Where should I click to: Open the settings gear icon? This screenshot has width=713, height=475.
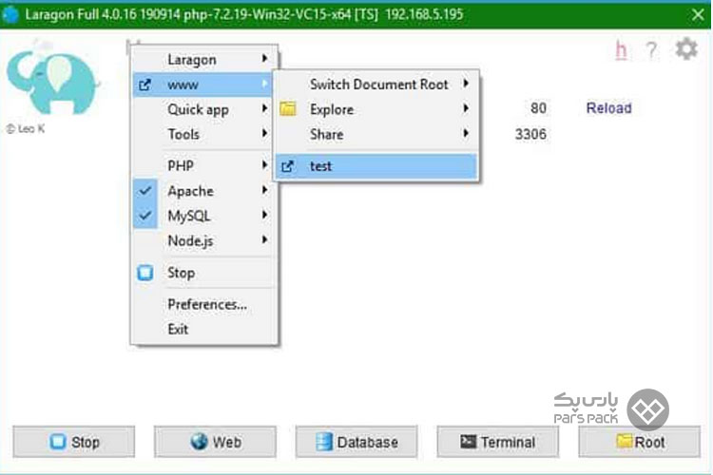[686, 49]
